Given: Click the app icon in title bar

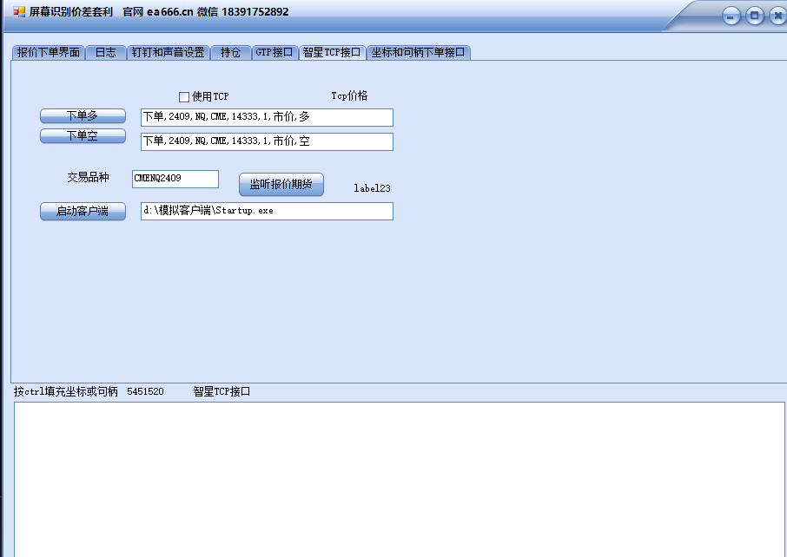Looking at the screenshot, I should point(19,12).
